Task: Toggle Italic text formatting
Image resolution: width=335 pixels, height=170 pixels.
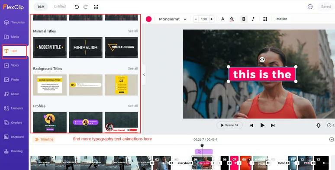Action: point(253,19)
